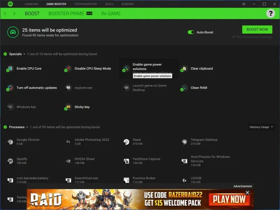Viewport: 280px width, 210px height.
Task: Click the Host Process for Windows Services icon
Action: [x=184, y=161]
